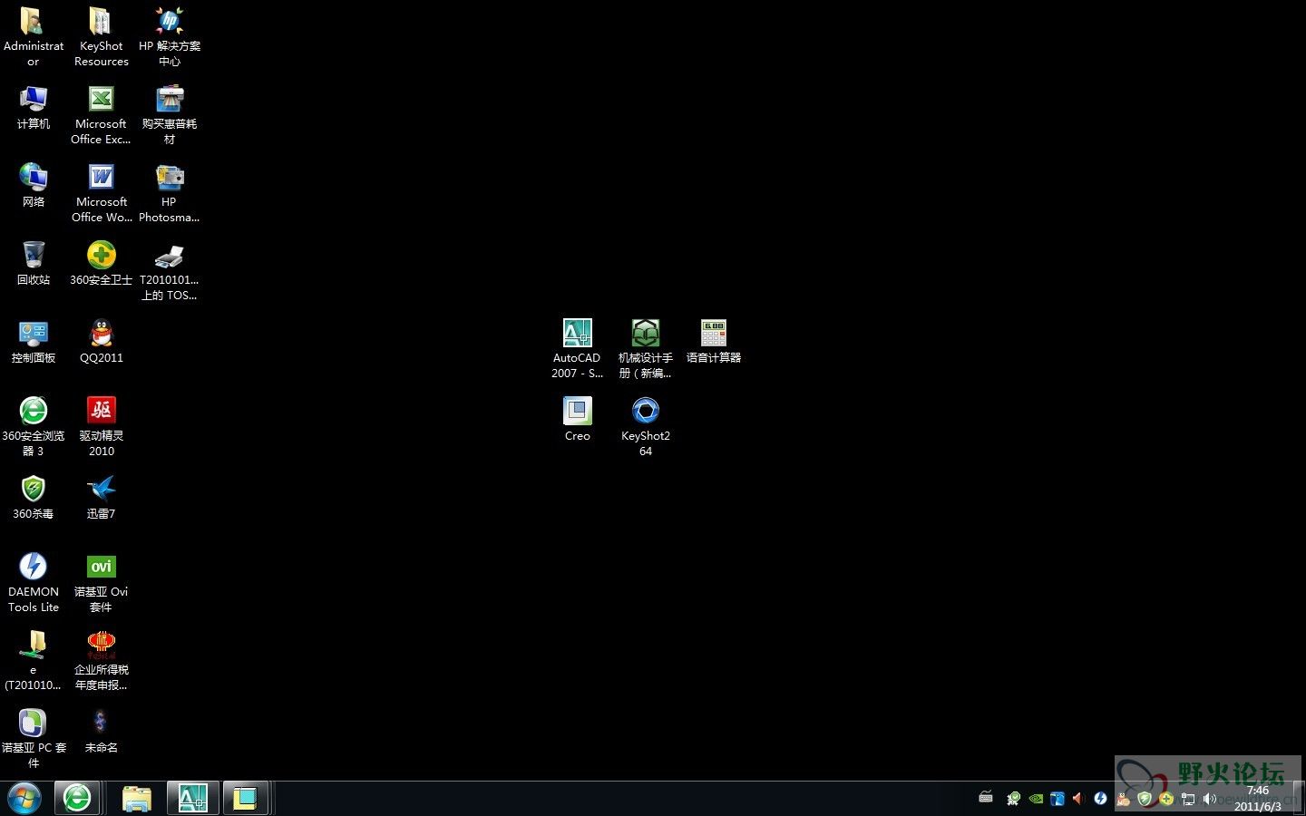This screenshot has width=1306, height=816.
Task: Open QQ penguin tray icon
Action: coord(1123,799)
